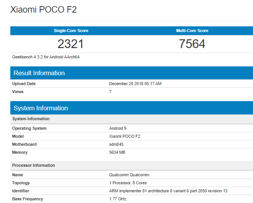The width and height of the screenshot is (253, 203).
Task: Click the 1 Processor, 8 Cores value
Action: 128,183
